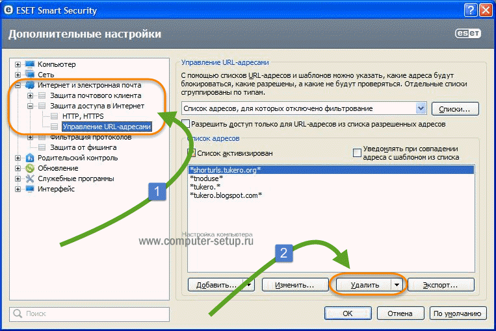
Task: Select Защита от фишинга tree item
Action: [83, 147]
